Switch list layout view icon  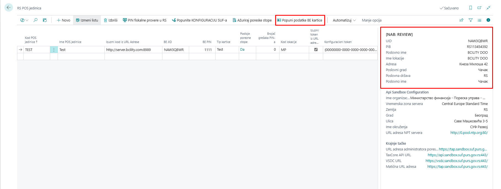479,20
